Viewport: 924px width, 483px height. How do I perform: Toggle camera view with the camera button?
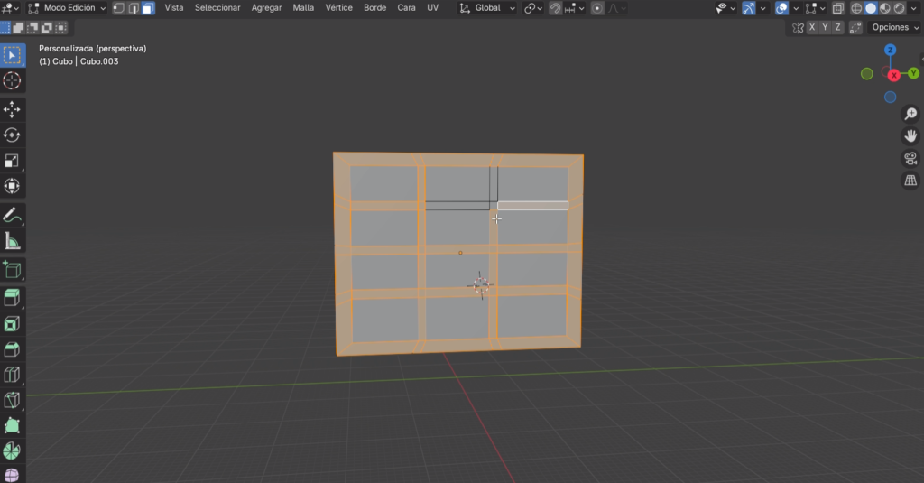point(910,159)
